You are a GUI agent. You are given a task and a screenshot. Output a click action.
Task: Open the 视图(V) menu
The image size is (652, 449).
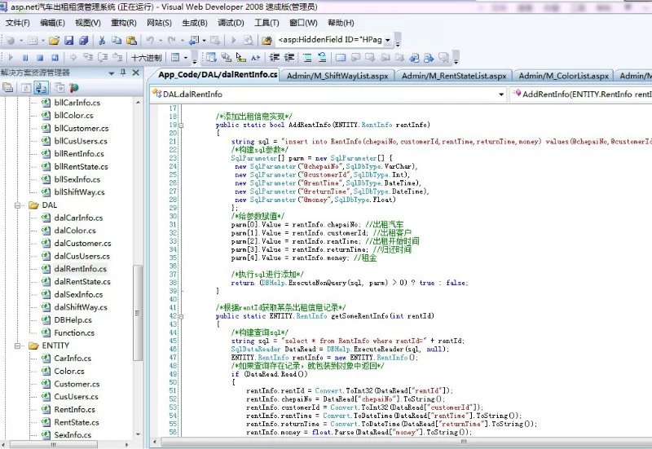[88, 23]
